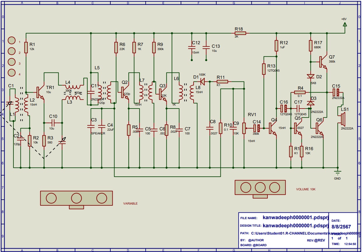Select the middle pin of VARIABLE connector

[76, 198]
